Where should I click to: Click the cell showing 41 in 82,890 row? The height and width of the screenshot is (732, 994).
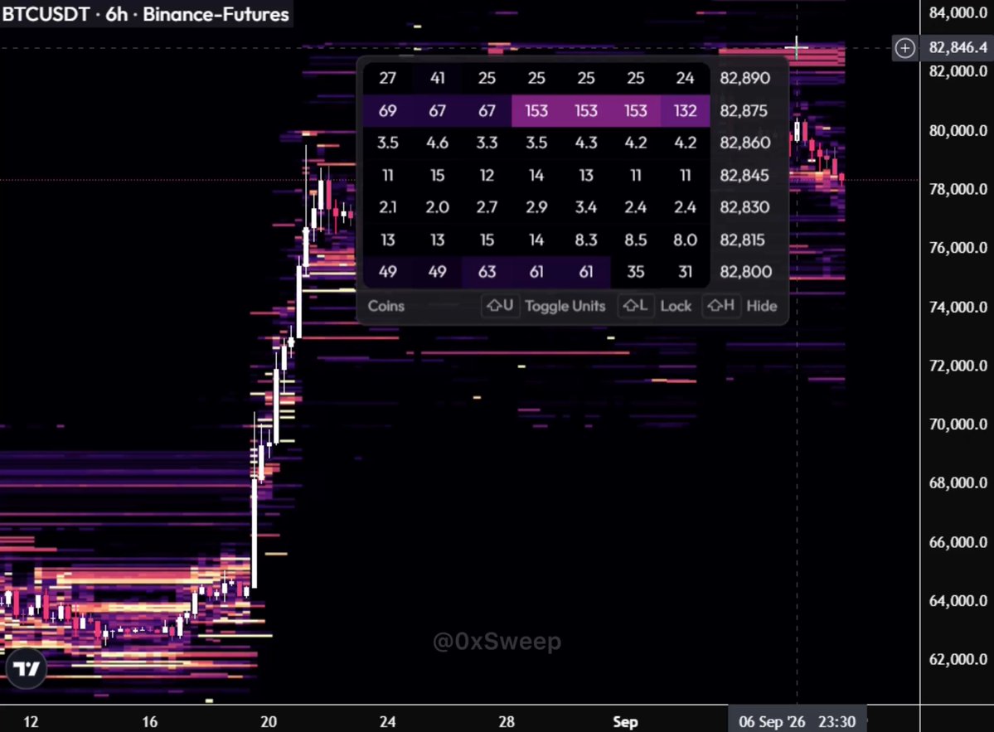coord(438,78)
